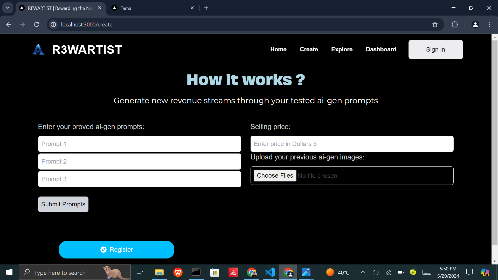Click the blue Register button
Screen dimensions: 498x280
click(x=116, y=250)
